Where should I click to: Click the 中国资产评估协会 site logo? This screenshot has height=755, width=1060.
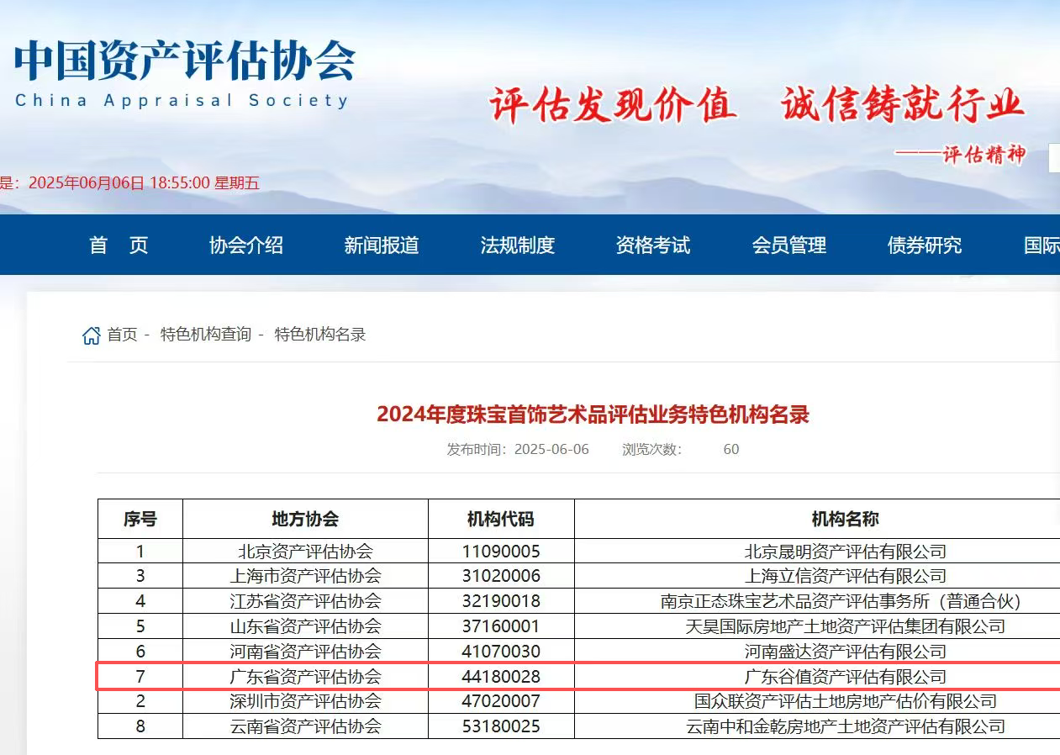[185, 73]
